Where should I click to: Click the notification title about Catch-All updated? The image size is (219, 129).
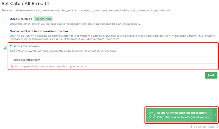pyautogui.click(x=182, y=113)
